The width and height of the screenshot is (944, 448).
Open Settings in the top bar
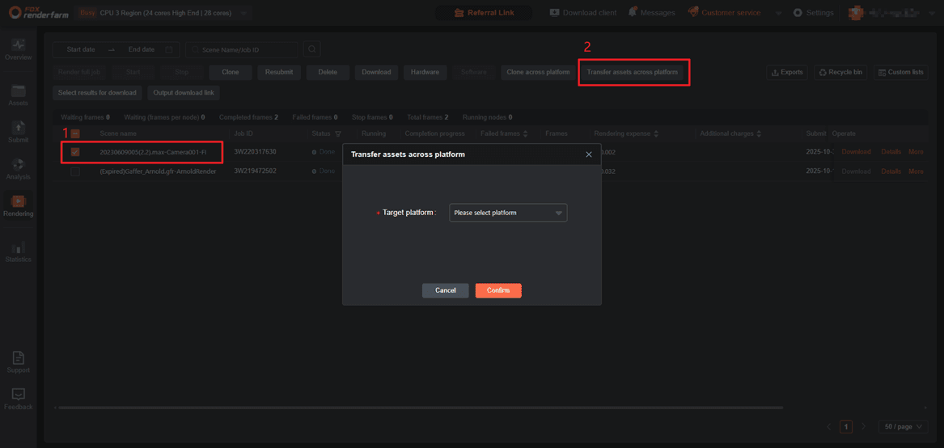click(813, 13)
